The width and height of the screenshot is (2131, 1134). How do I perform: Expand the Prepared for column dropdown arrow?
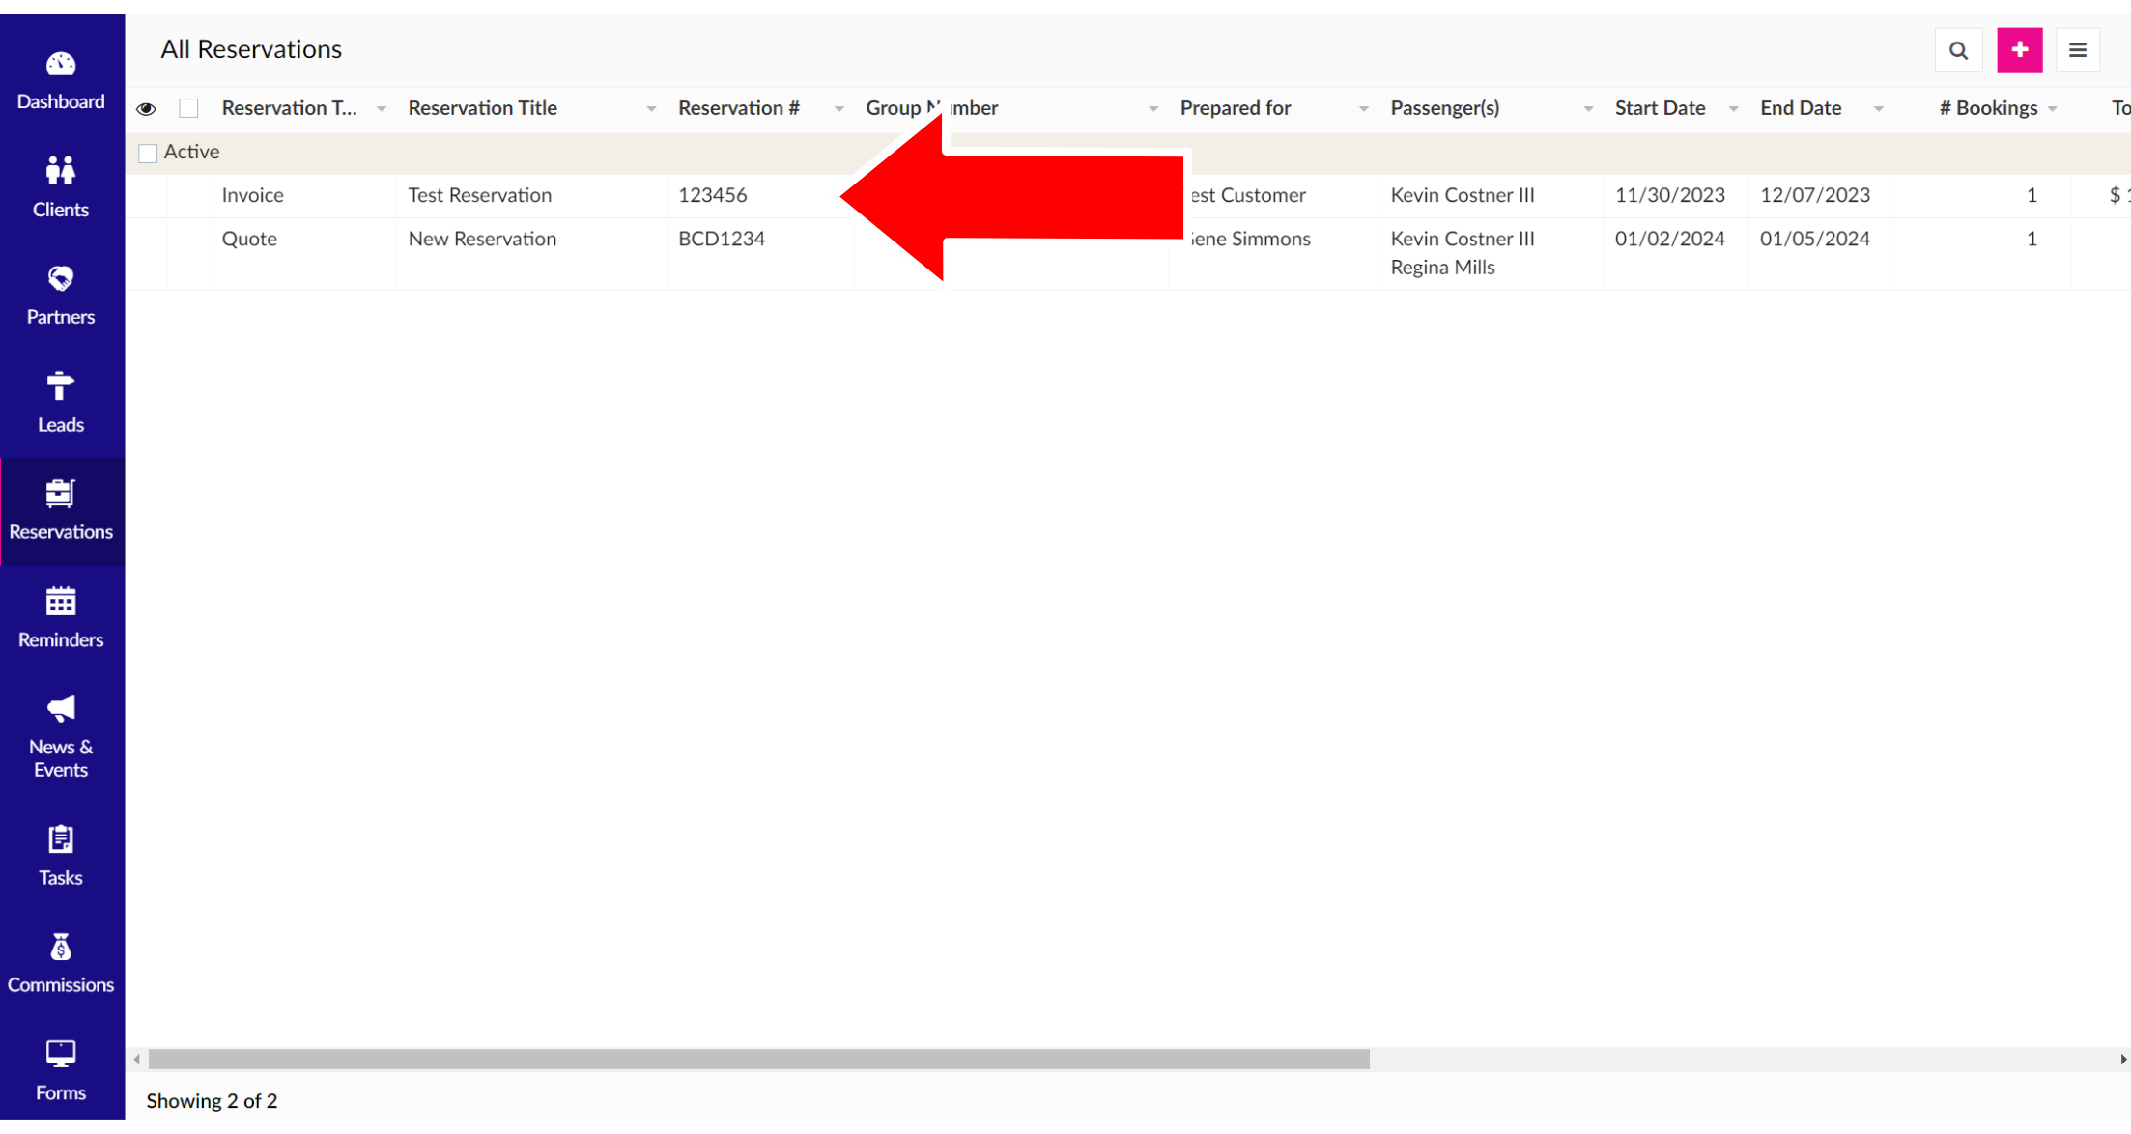point(1363,109)
